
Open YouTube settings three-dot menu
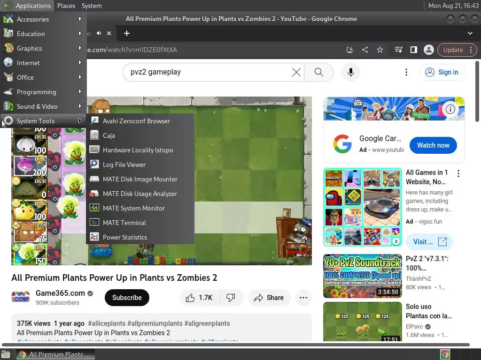[x=406, y=72]
